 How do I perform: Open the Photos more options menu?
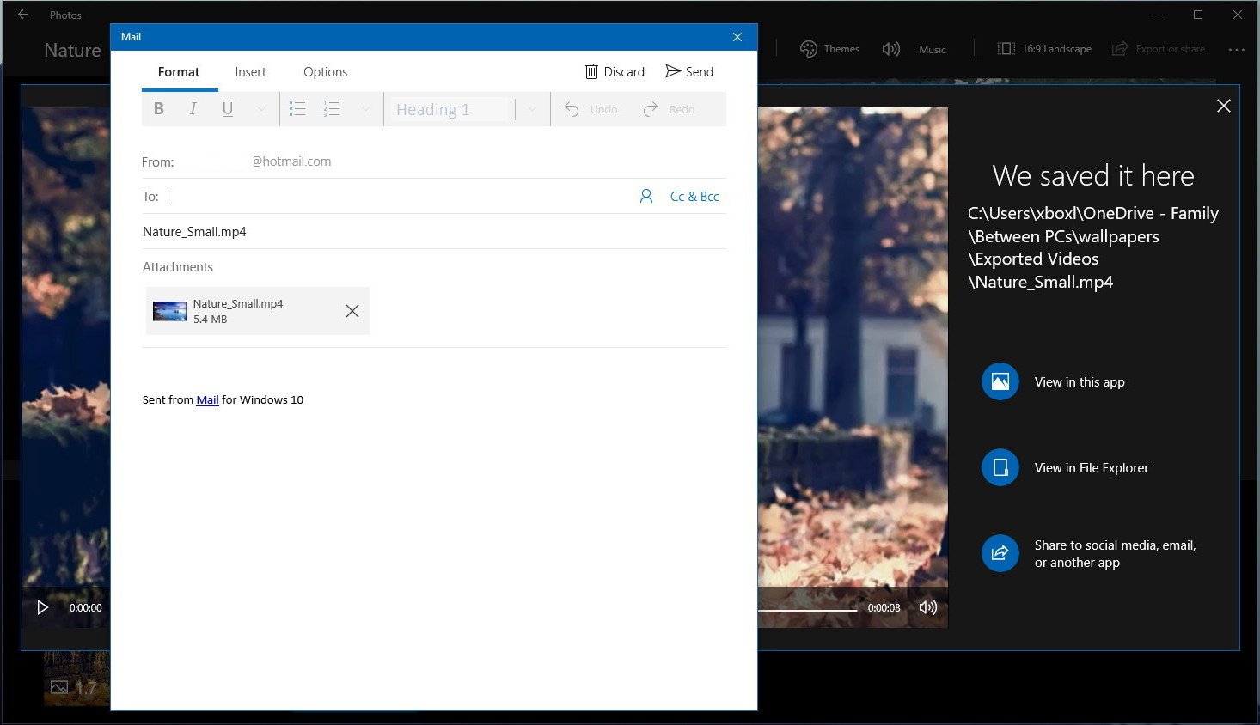(x=1237, y=49)
